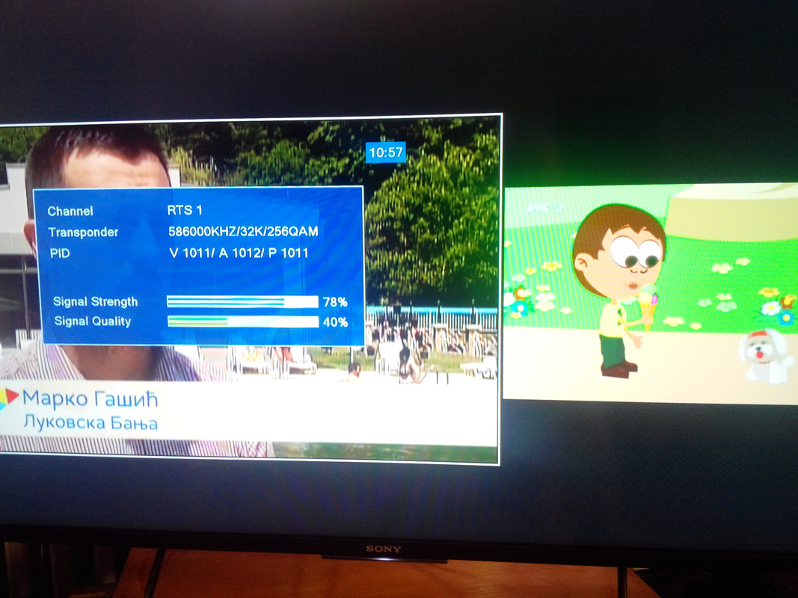Select the Signal Quality label
Viewport: 798px width, 598px height.
click(x=92, y=321)
